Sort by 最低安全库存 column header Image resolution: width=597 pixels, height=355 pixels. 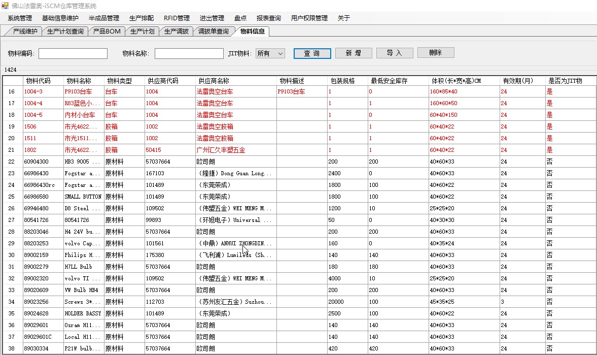tap(398, 81)
